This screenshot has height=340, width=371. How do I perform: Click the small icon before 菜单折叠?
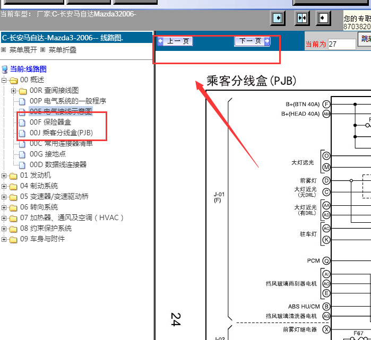click(43, 50)
